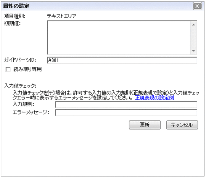206x178 pixels.
Task: Click the 入力規則 input field
Action: pos(126,104)
